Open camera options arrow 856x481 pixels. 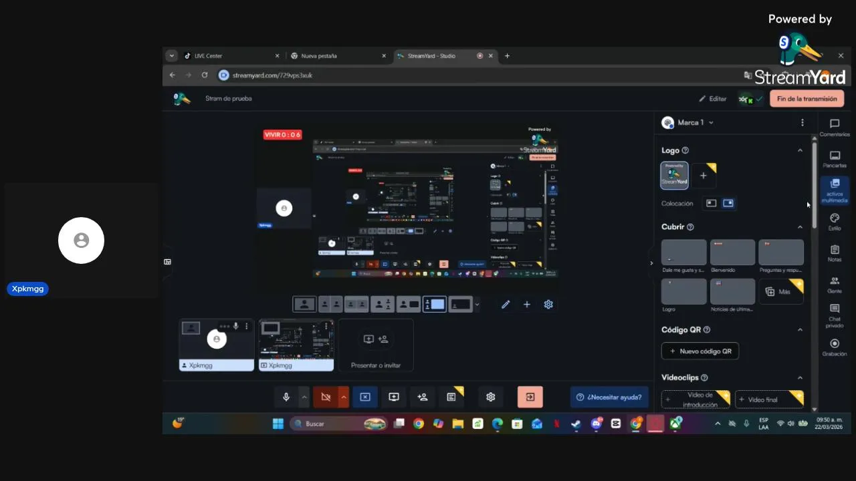point(344,397)
